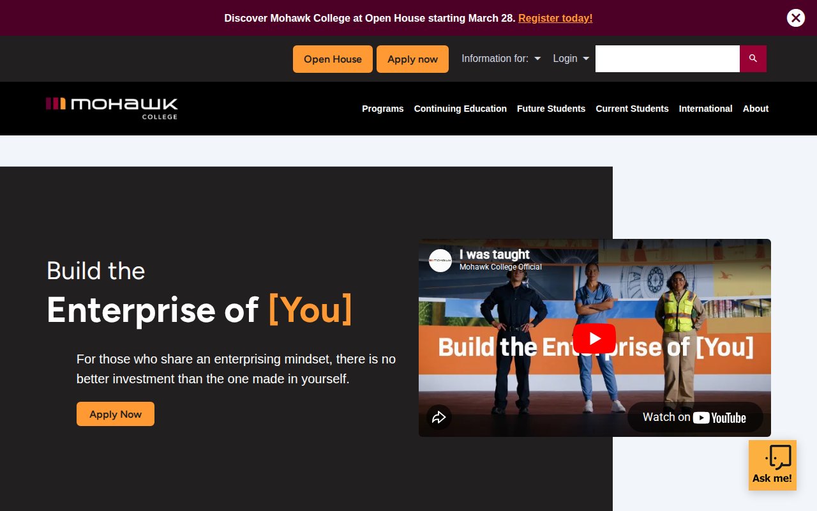Follow the Register today! link
The height and width of the screenshot is (511, 817).
click(555, 18)
